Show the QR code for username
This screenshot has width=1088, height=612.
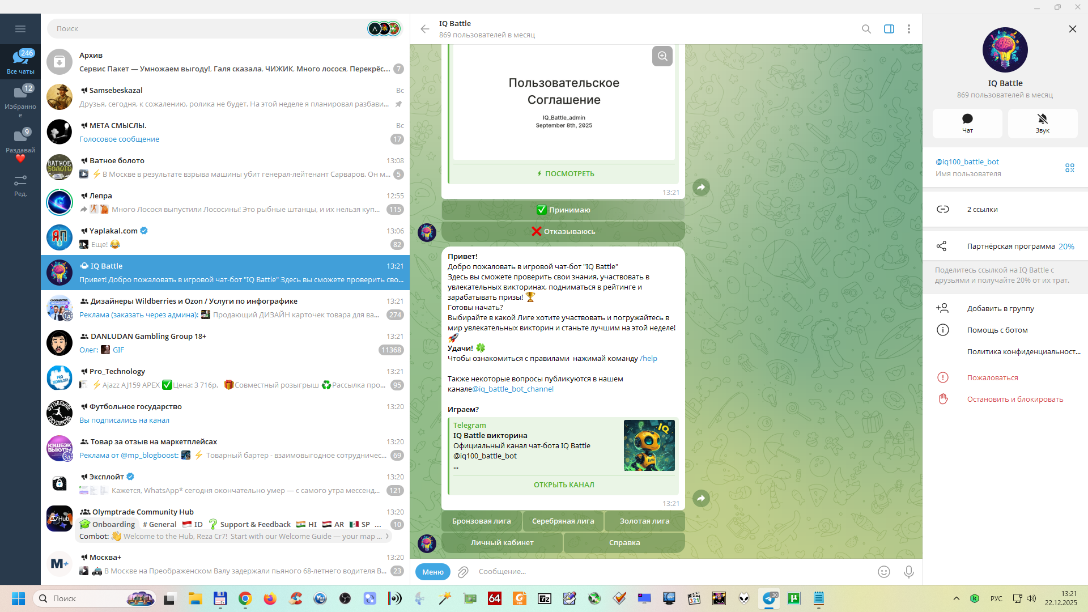click(x=1069, y=168)
